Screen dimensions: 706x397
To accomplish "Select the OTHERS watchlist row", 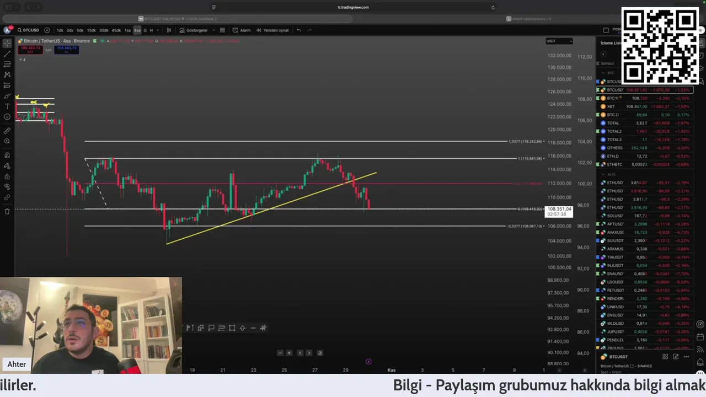I will [644, 148].
